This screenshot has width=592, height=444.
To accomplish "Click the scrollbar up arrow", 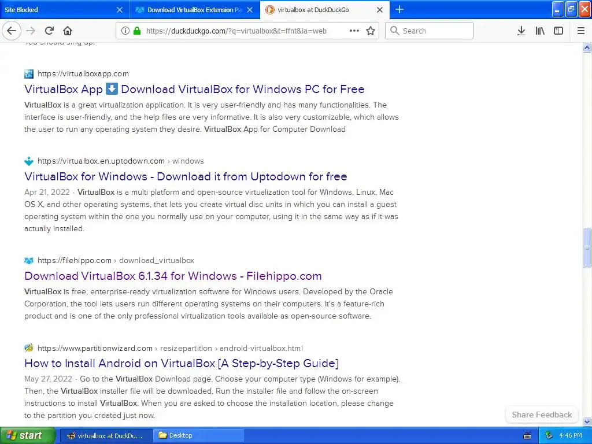I will (587, 47).
